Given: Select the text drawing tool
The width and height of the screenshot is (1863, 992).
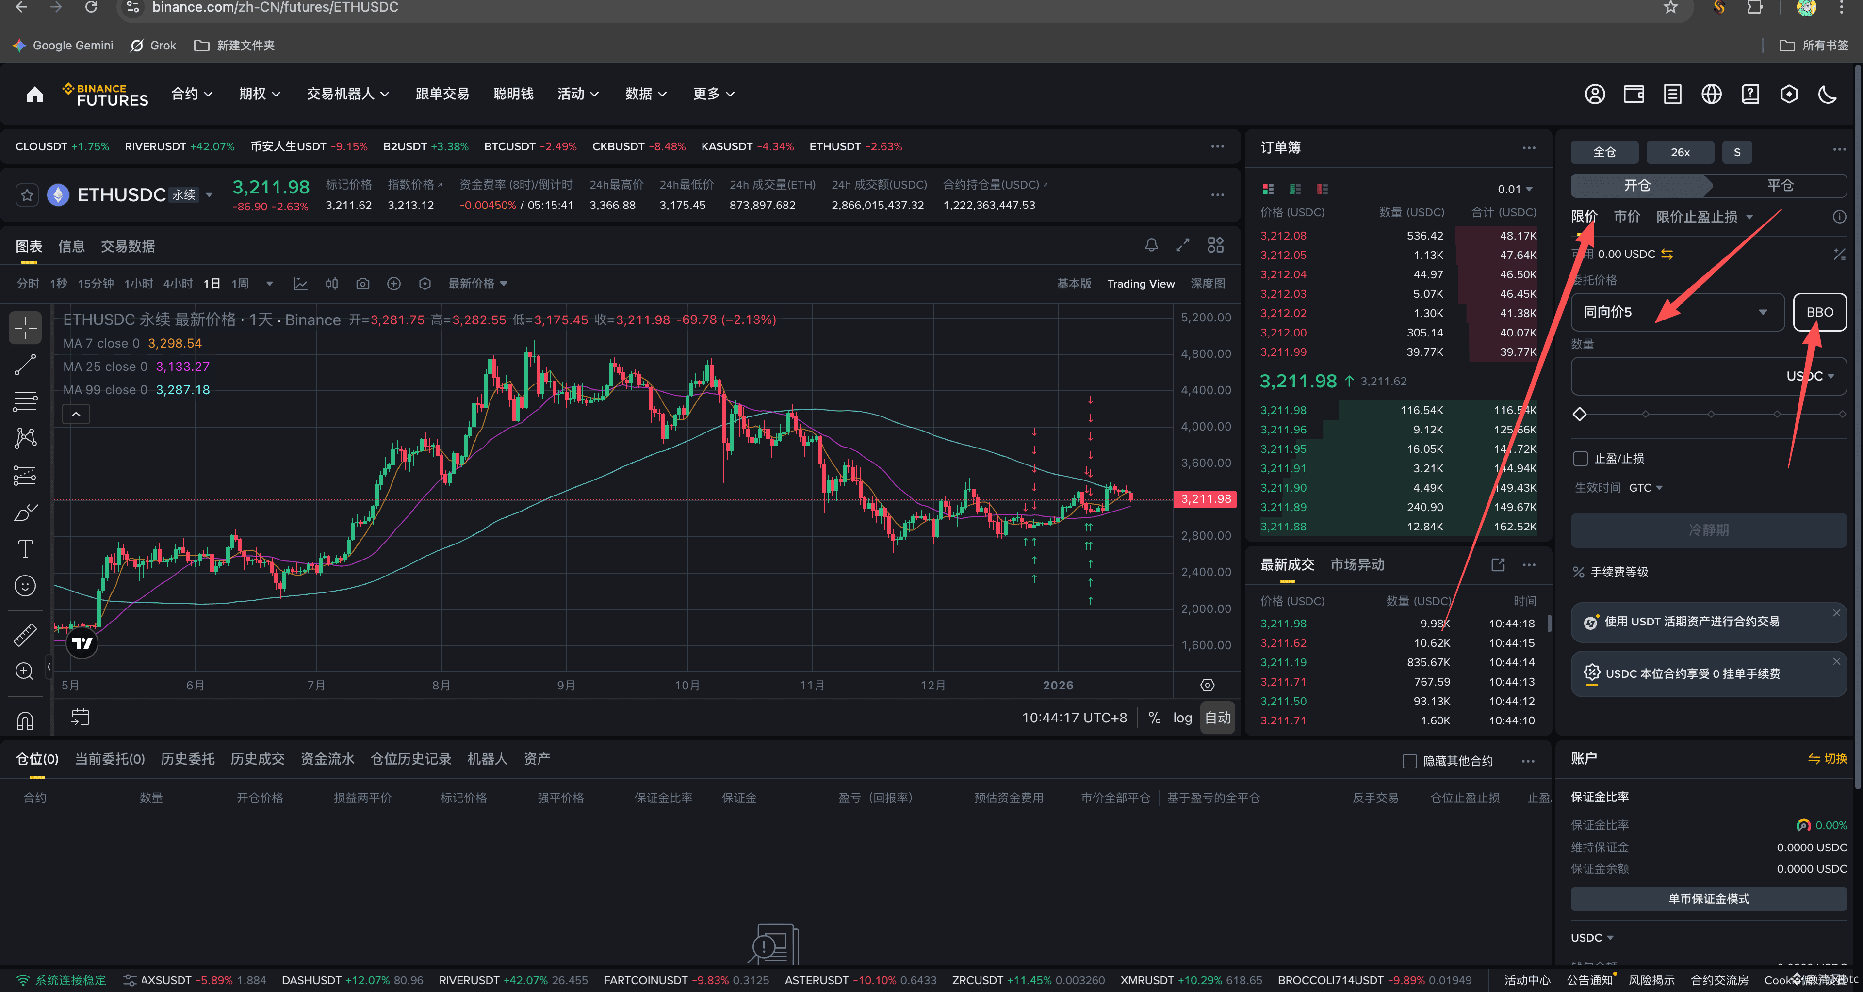Looking at the screenshot, I should [x=25, y=548].
